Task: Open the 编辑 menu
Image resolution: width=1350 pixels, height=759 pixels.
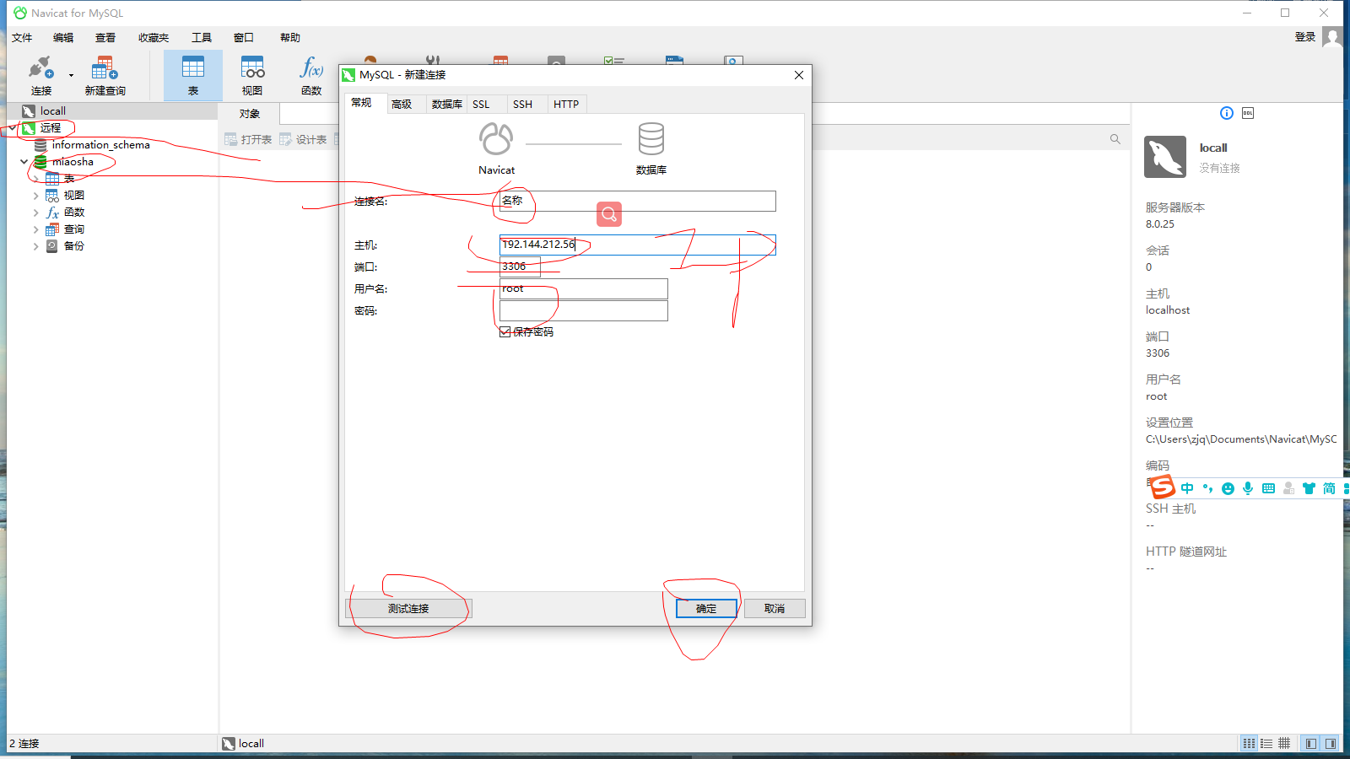Action: click(x=63, y=37)
